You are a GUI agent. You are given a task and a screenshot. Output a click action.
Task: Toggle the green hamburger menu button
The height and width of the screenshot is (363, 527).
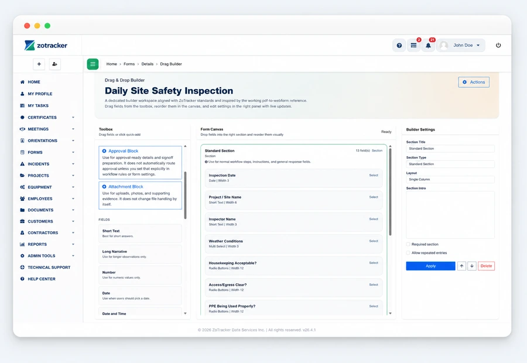tap(93, 64)
